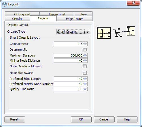The image size is (142, 127).
Task: Click the Cancel button
Action: click(x=104, y=119)
